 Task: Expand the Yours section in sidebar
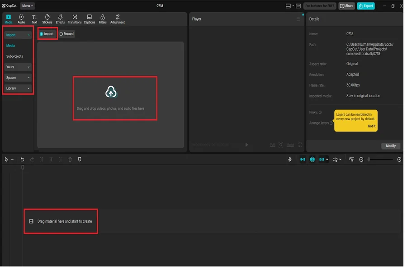(18, 67)
